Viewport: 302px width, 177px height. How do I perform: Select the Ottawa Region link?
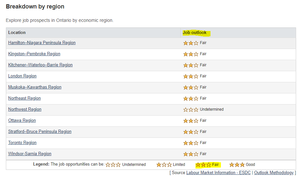22,121
